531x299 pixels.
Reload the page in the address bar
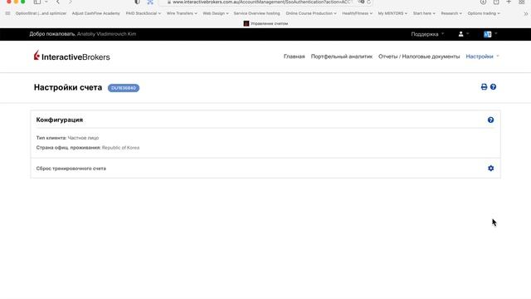click(x=368, y=2)
